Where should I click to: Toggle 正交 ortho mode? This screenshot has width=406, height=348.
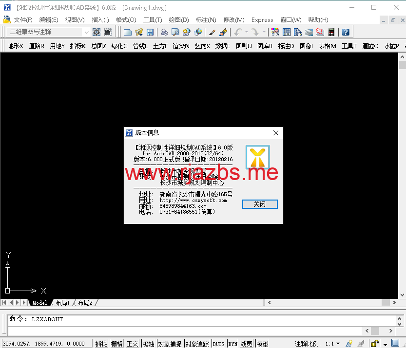coord(132,344)
